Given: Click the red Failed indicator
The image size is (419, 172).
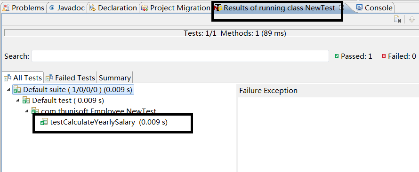Looking at the screenshot, I should [384, 56].
